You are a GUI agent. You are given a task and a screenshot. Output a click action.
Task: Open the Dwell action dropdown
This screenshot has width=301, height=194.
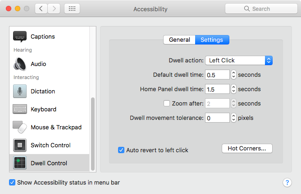coord(239,60)
